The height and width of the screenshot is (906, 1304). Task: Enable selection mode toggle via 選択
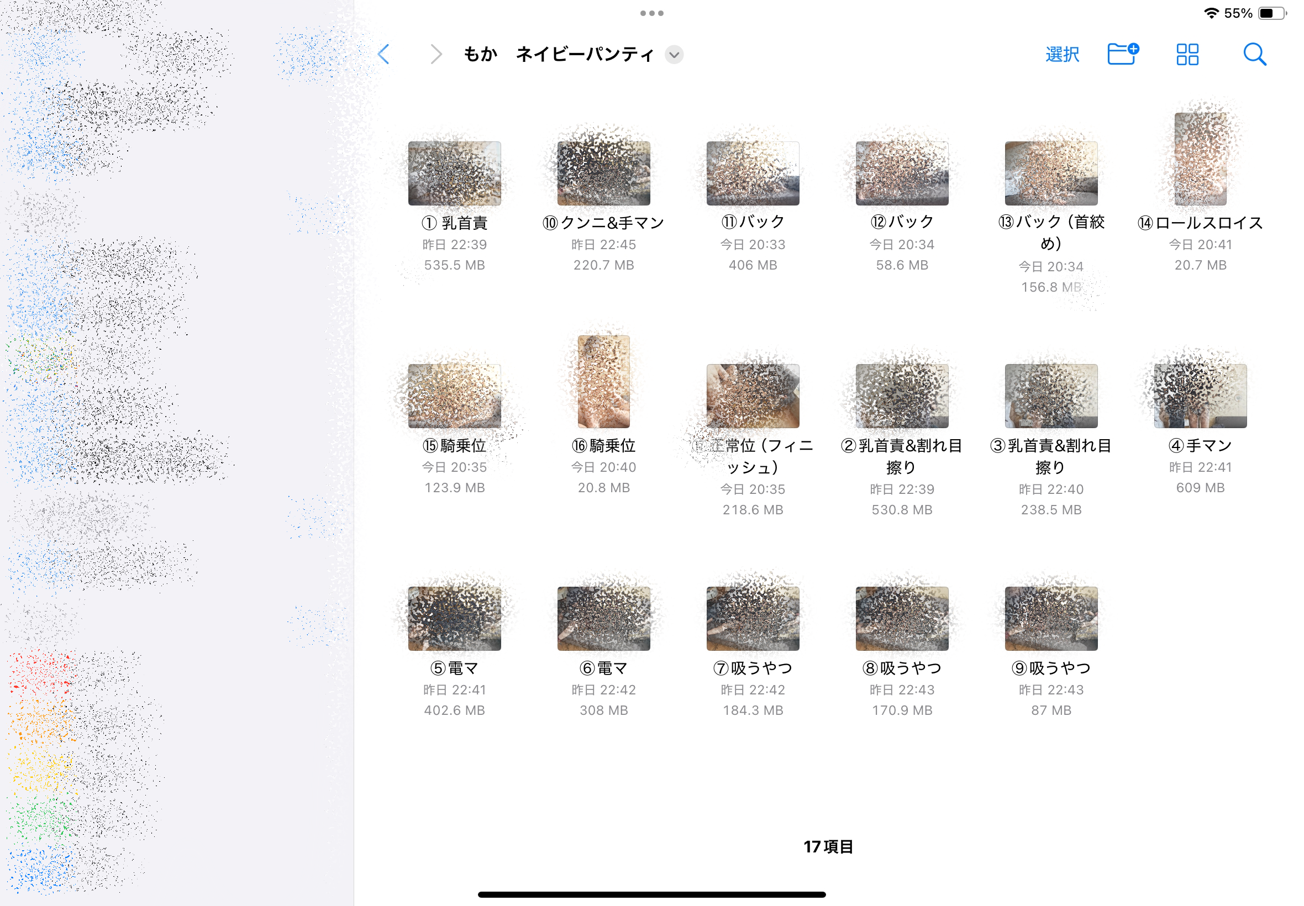[x=1061, y=55]
